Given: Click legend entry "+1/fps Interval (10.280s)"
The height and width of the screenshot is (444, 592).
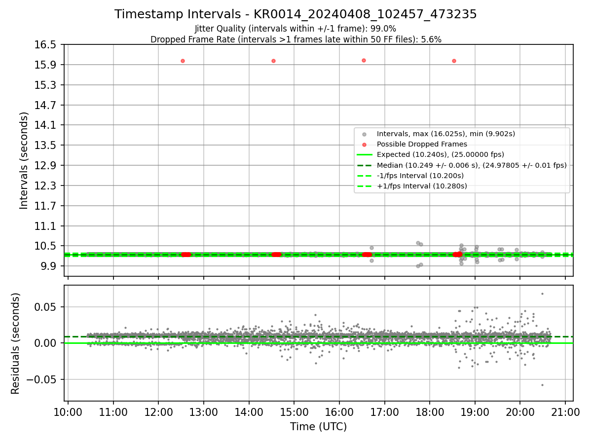Looking at the screenshot, I should [x=422, y=186].
